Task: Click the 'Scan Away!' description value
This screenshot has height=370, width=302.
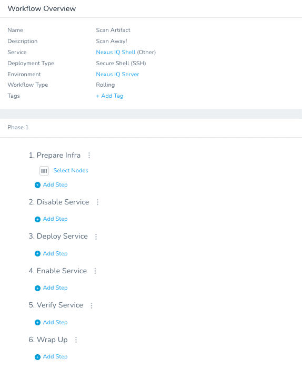Action: click(112, 42)
